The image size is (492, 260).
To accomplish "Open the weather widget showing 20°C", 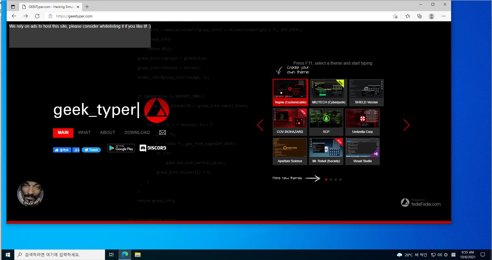I will [412, 255].
